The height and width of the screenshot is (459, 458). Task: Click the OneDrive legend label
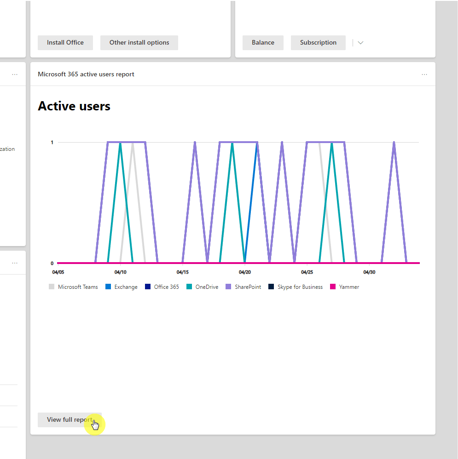point(207,287)
